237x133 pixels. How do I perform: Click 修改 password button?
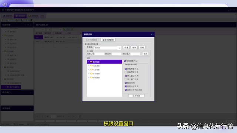coord(145,54)
